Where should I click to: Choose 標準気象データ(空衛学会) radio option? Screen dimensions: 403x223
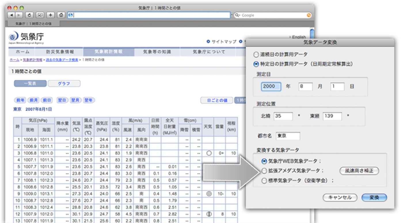point(264,181)
